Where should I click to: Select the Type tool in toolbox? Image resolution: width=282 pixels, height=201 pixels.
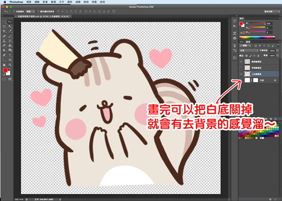pos(10,55)
